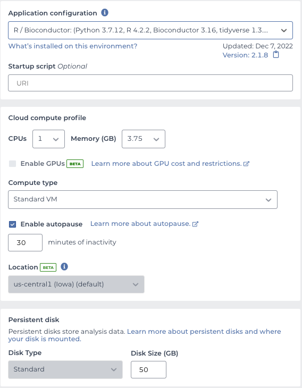Click external link icon after autopause link
Image resolution: width=302 pixels, height=388 pixels.
pyautogui.click(x=195, y=224)
